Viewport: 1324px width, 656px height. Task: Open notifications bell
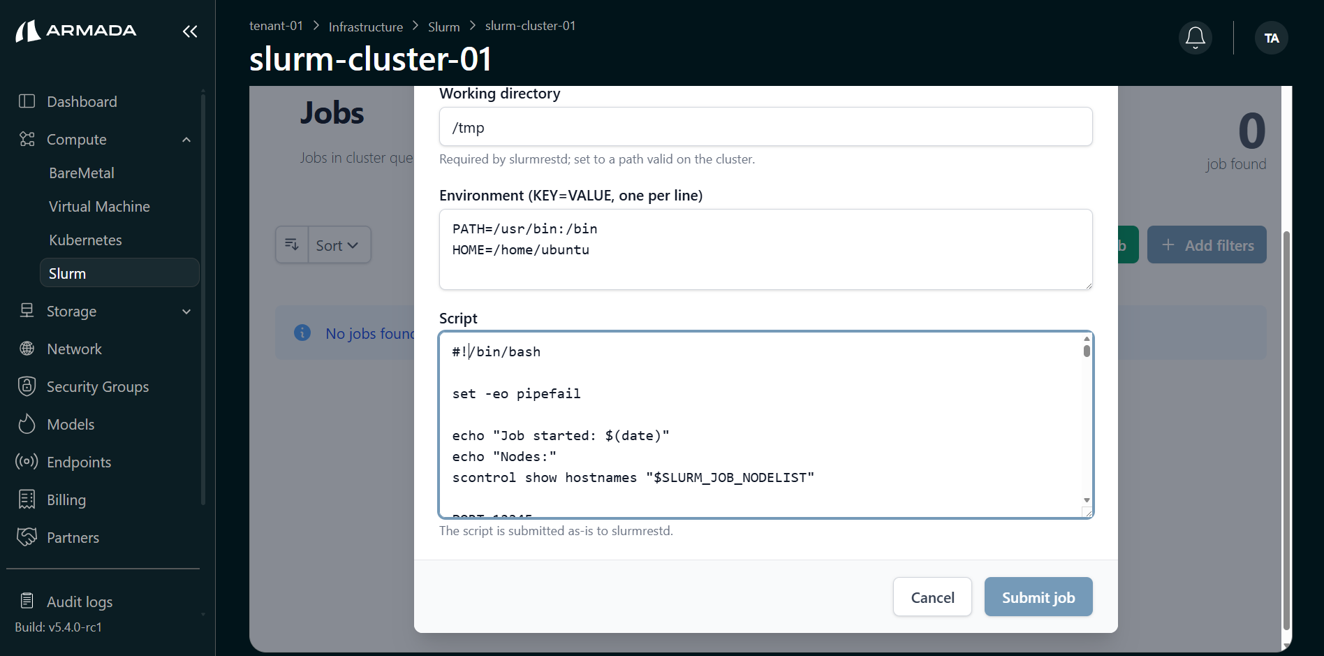coord(1195,38)
